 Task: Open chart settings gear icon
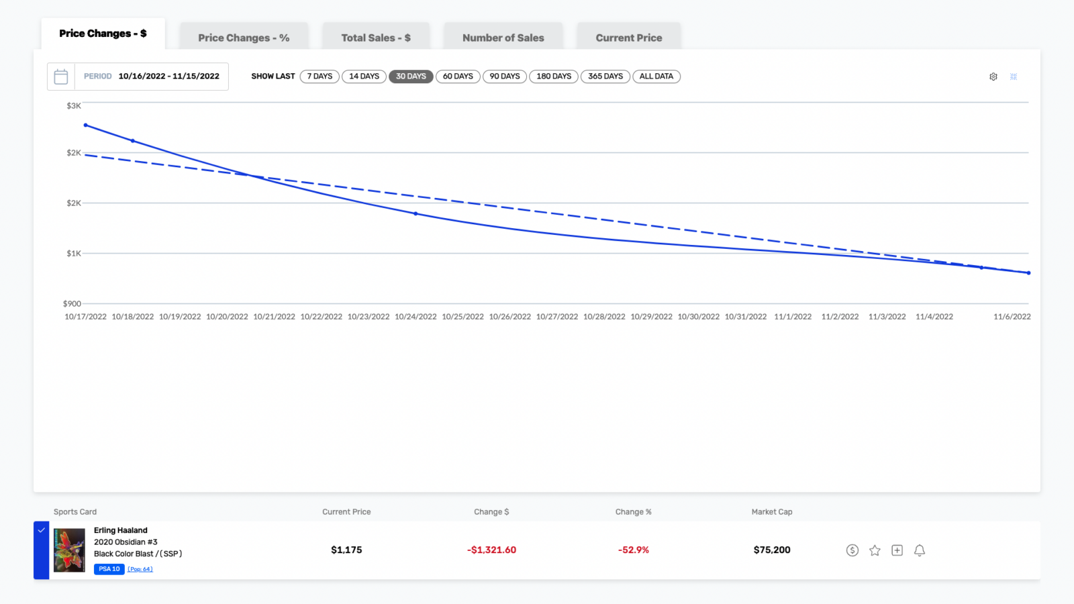coord(993,77)
